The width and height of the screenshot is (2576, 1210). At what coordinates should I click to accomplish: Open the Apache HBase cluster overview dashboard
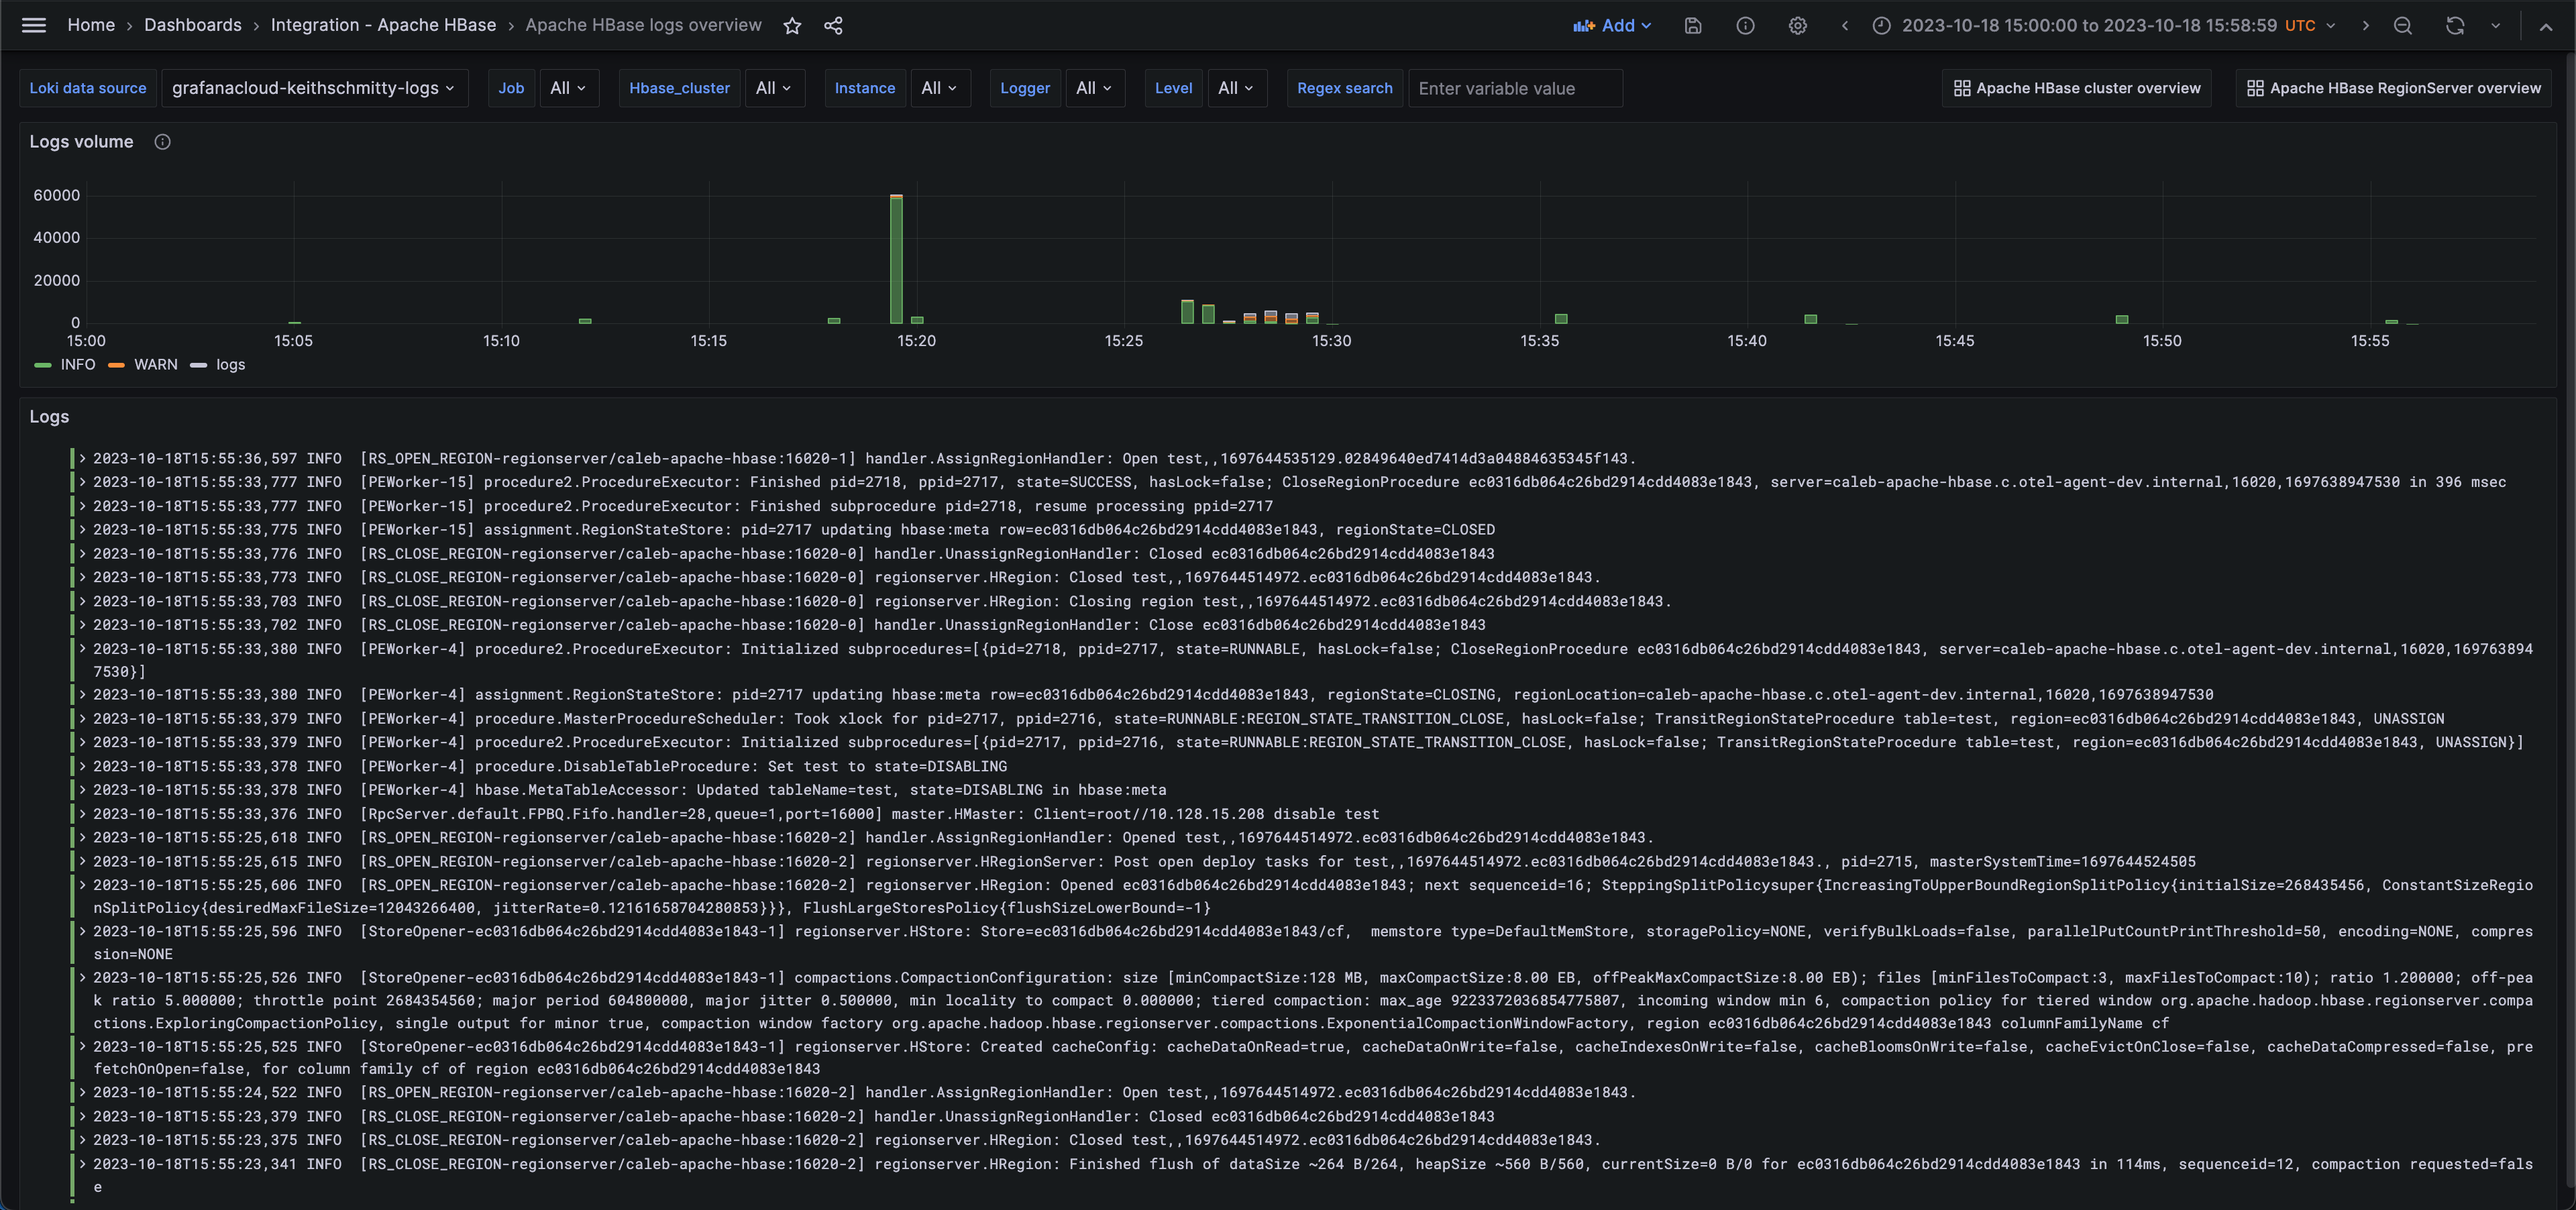[x=2077, y=88]
